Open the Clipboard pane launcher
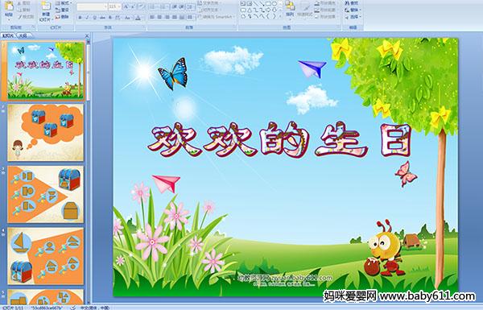This screenshot has height=310, width=483. 33,27
